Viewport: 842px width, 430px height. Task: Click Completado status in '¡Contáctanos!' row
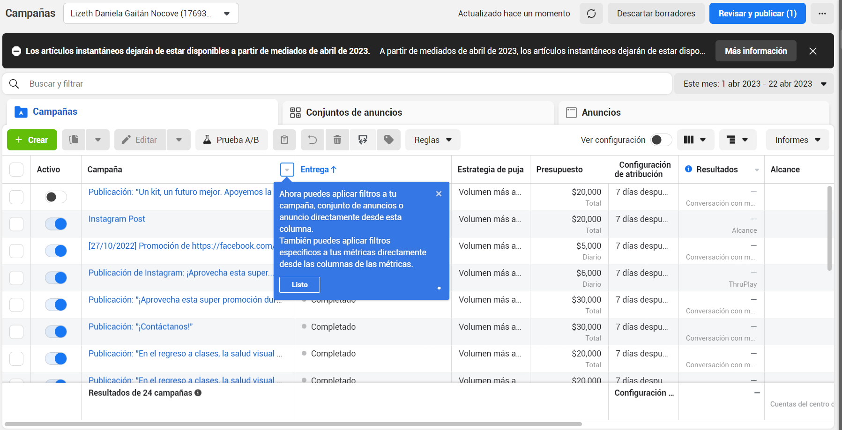(333, 327)
